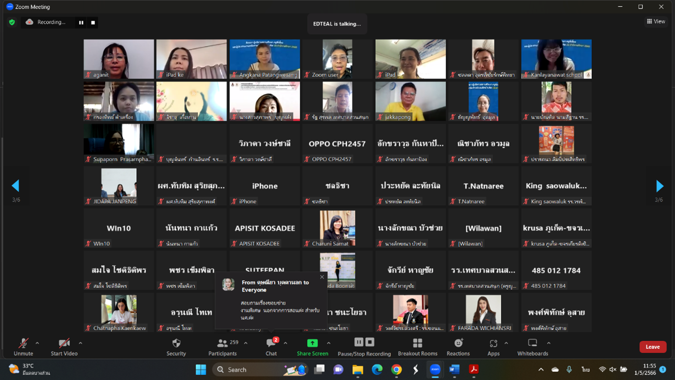Unmute the microphone

(x=24, y=347)
